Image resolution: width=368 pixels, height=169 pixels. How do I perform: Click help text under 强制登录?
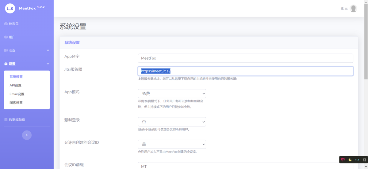tap(164, 130)
